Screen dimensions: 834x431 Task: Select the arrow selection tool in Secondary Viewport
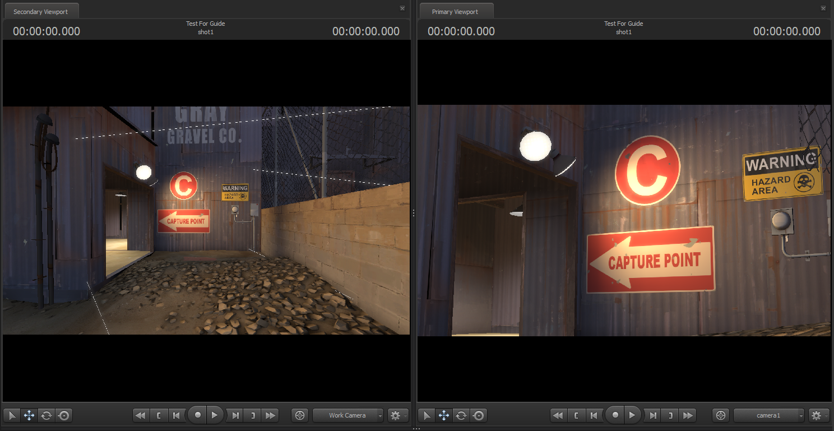click(x=12, y=415)
